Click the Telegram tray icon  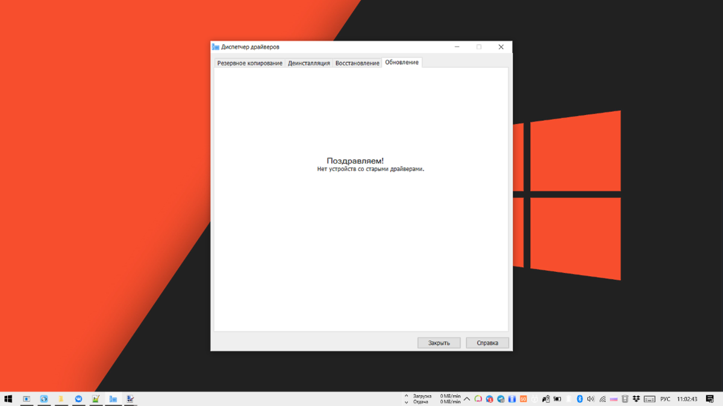click(501, 399)
